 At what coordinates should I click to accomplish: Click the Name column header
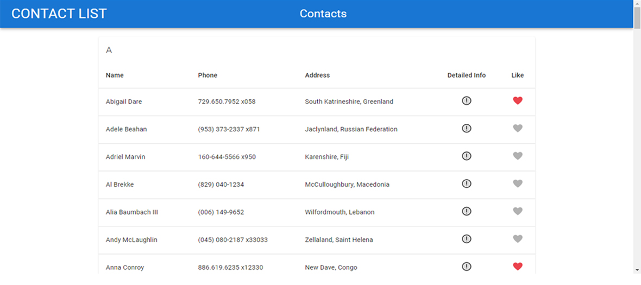pyautogui.click(x=115, y=75)
